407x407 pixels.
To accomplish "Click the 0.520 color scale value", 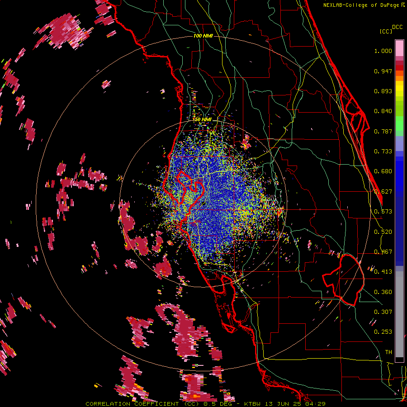I will (383, 232).
